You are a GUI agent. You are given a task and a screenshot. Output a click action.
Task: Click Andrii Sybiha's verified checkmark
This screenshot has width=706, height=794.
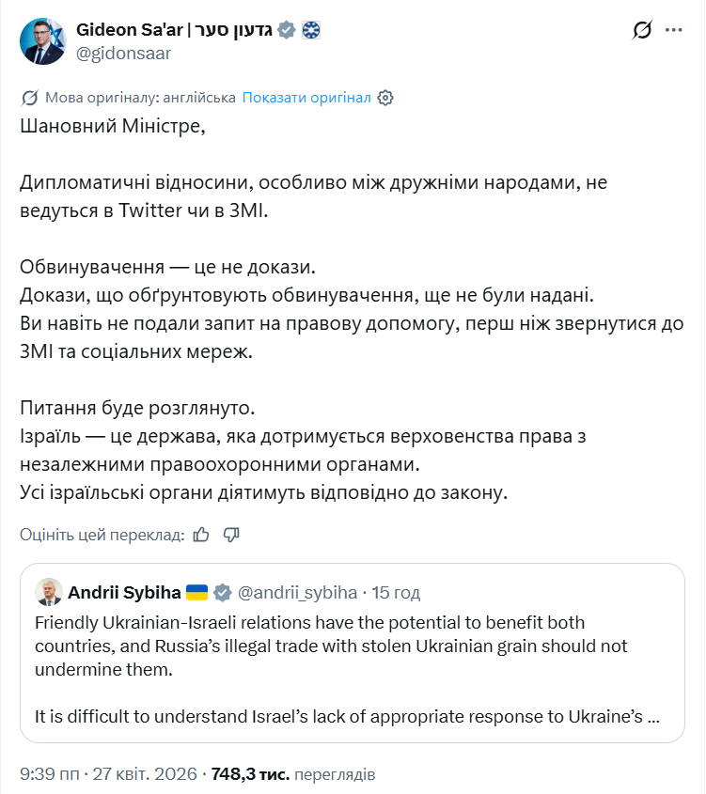[221, 592]
